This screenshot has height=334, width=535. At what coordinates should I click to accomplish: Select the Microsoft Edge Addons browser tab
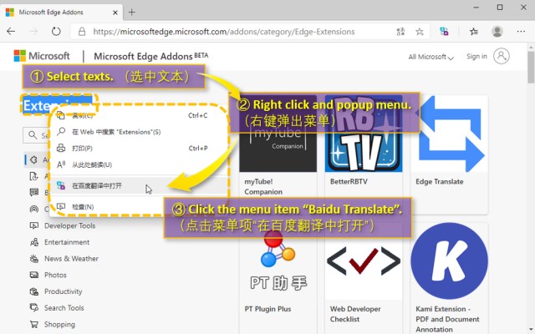point(61,13)
